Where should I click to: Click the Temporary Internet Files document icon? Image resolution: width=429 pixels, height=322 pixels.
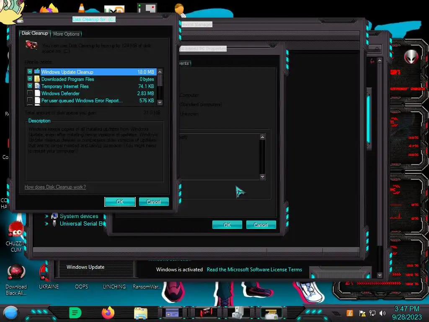coord(37,86)
